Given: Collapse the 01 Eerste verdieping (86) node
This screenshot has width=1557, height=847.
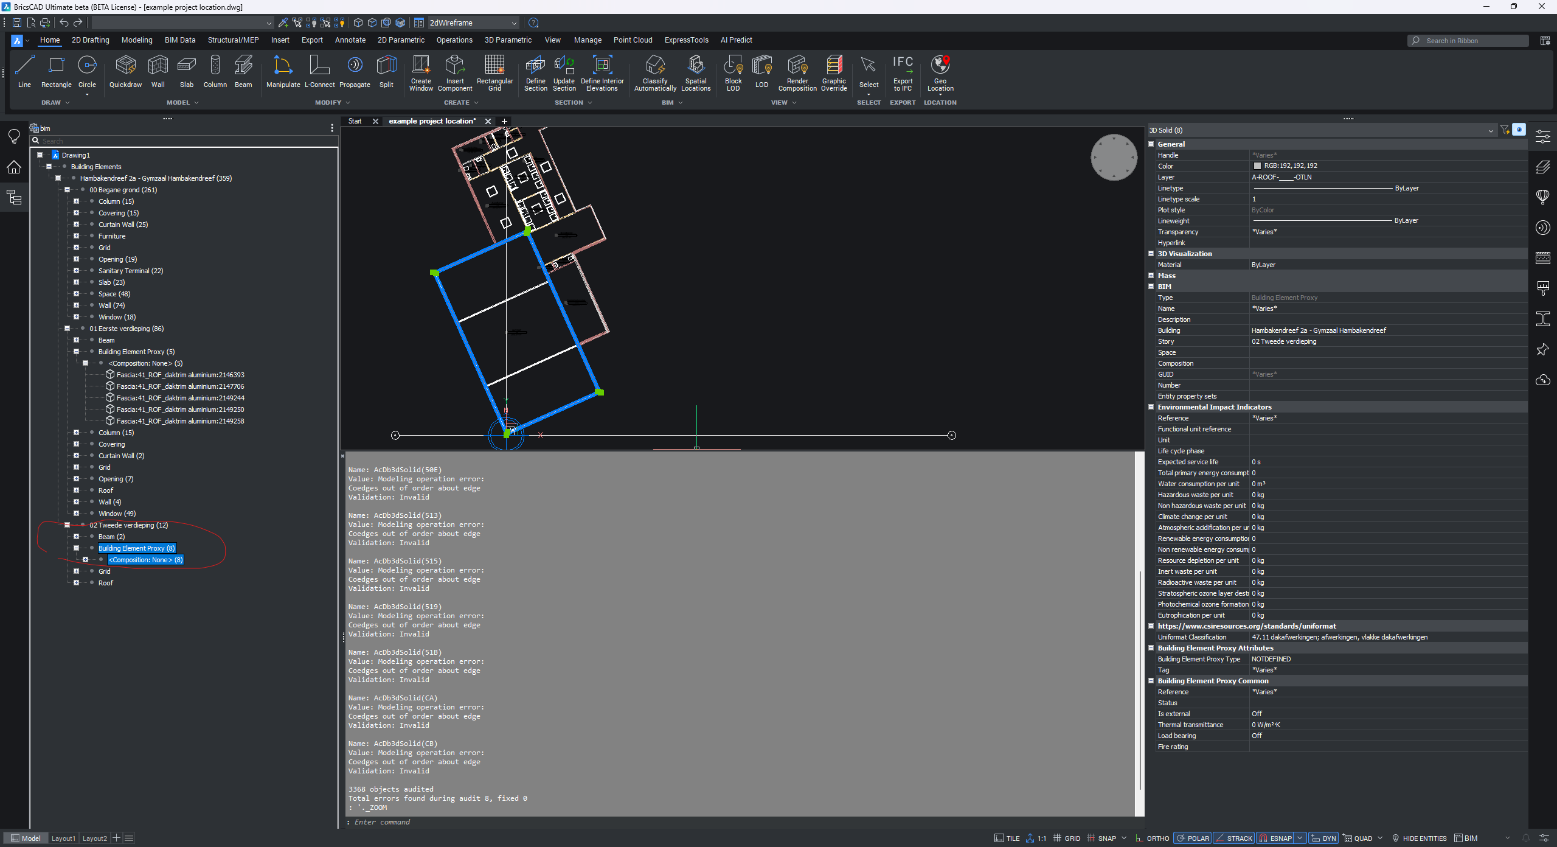Looking at the screenshot, I should click(67, 329).
